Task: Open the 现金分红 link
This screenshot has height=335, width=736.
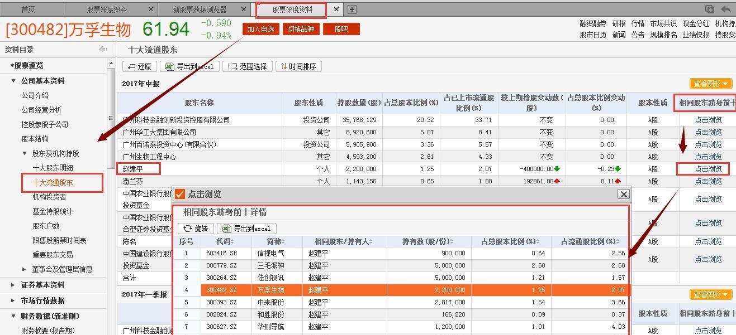Action: 696,23
